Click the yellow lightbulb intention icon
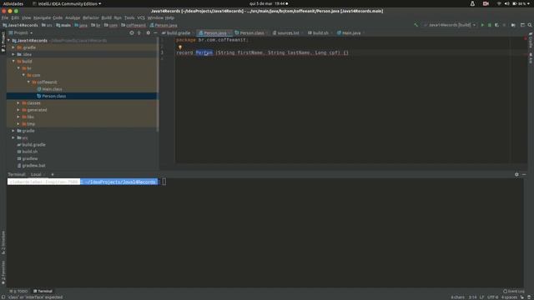The image size is (534, 300). point(180,47)
